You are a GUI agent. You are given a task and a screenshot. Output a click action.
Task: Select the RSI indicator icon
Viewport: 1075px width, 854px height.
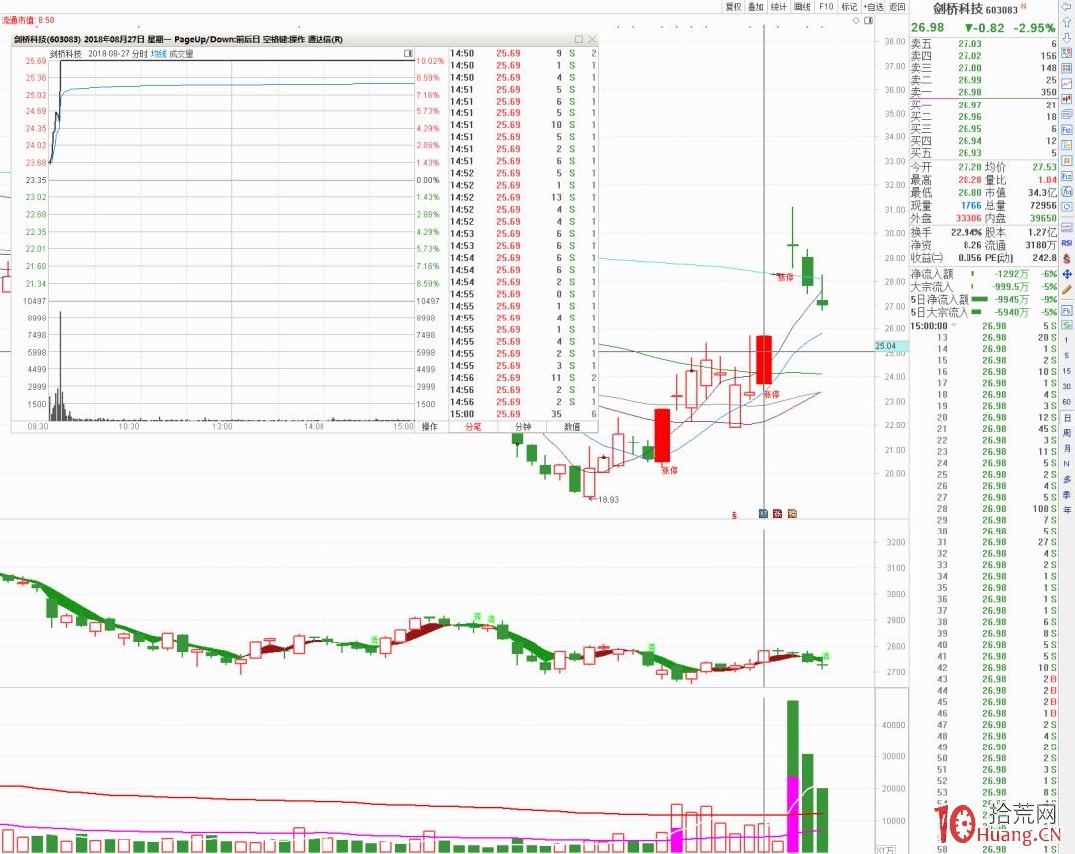pos(1067,243)
